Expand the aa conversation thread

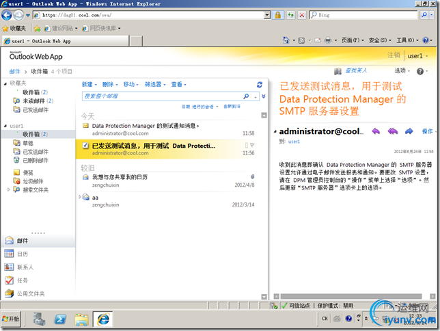[x=80, y=197]
